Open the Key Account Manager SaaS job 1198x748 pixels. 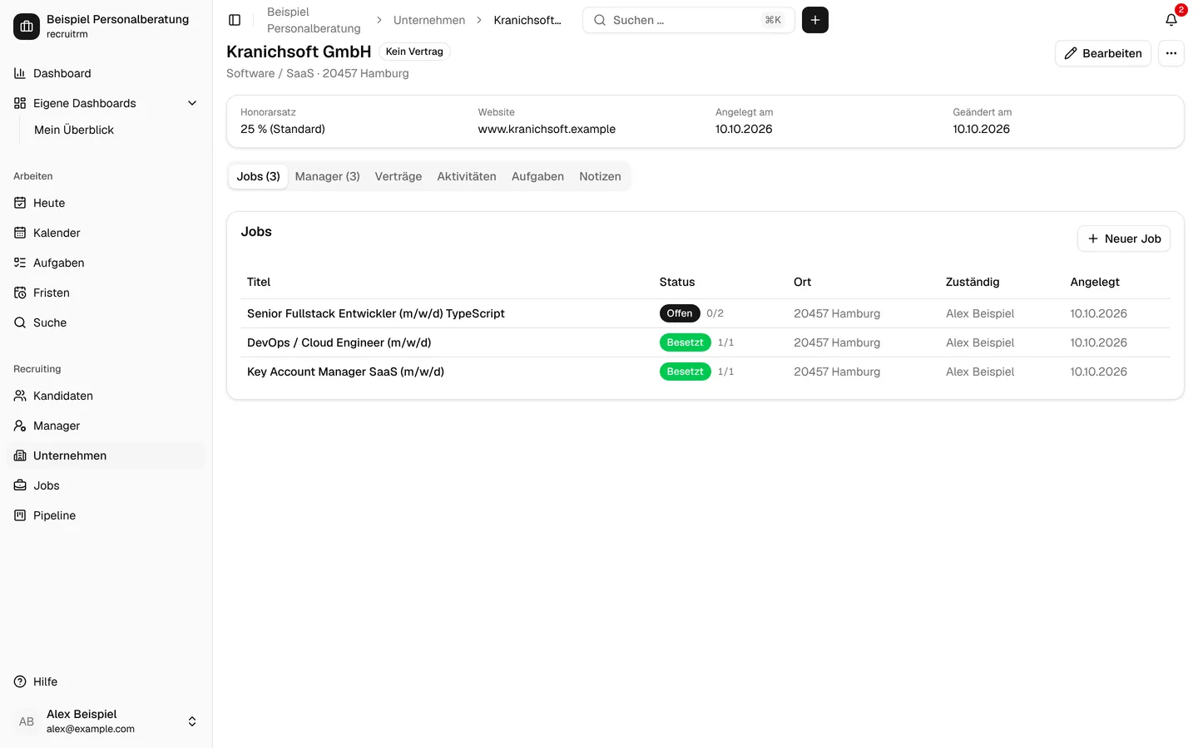tap(345, 372)
